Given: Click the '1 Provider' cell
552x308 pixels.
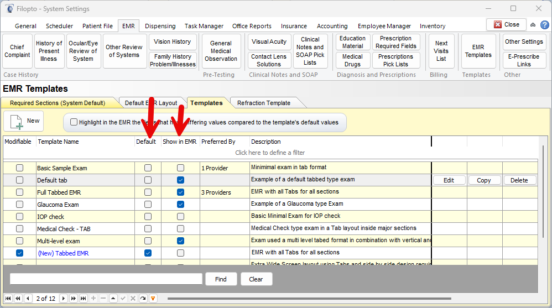Looking at the screenshot, I should [225, 168].
